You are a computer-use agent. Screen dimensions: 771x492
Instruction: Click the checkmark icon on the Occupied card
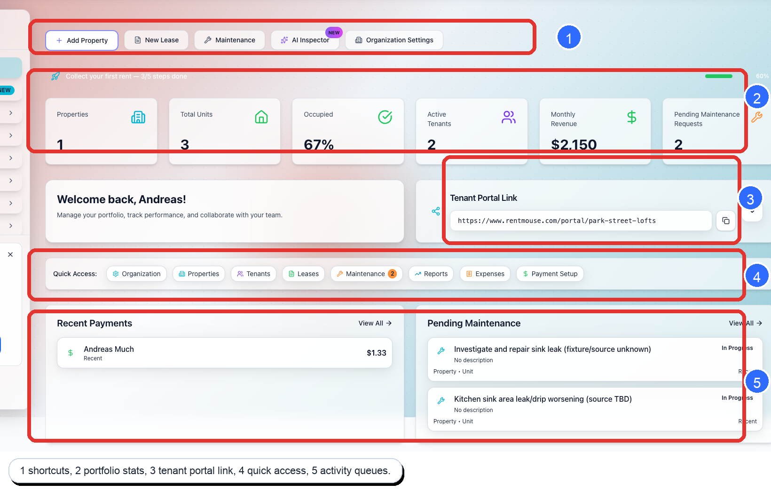(385, 117)
